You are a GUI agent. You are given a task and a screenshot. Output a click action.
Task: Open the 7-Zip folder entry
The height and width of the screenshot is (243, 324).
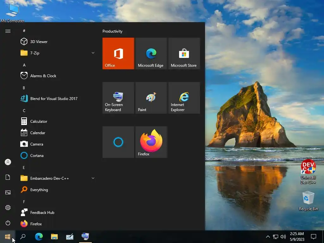point(58,53)
